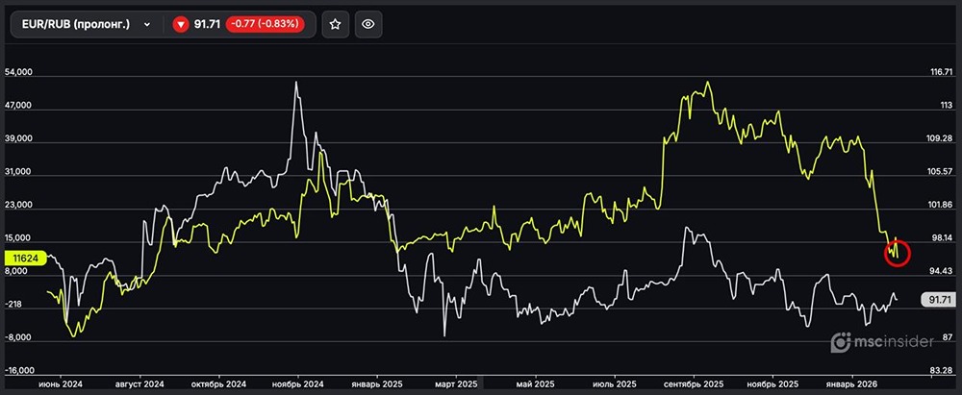
Task: Add the chart to favorites via the star icon
Action: click(335, 25)
